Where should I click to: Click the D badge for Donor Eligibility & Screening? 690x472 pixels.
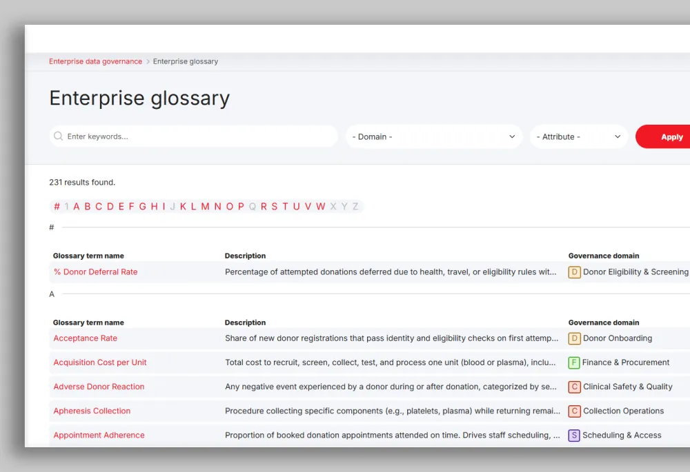tap(574, 272)
